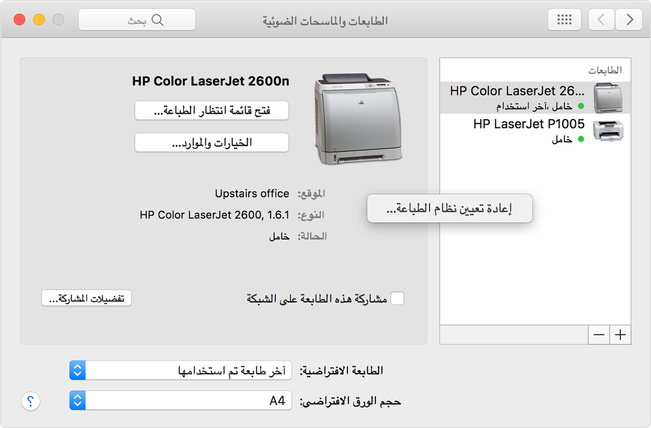Image resolution: width=651 pixels, height=428 pixels.
Task: Click the show all preferences grid icon
Action: tap(565, 20)
